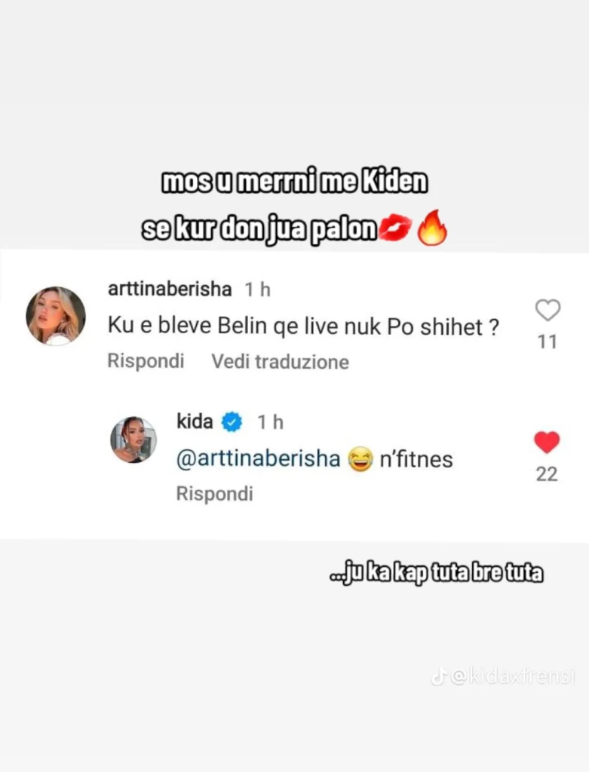Like arttinaberisha's comment with the outlined heart
Image resolution: width=589 pixels, height=772 pixels.
pos(548,310)
